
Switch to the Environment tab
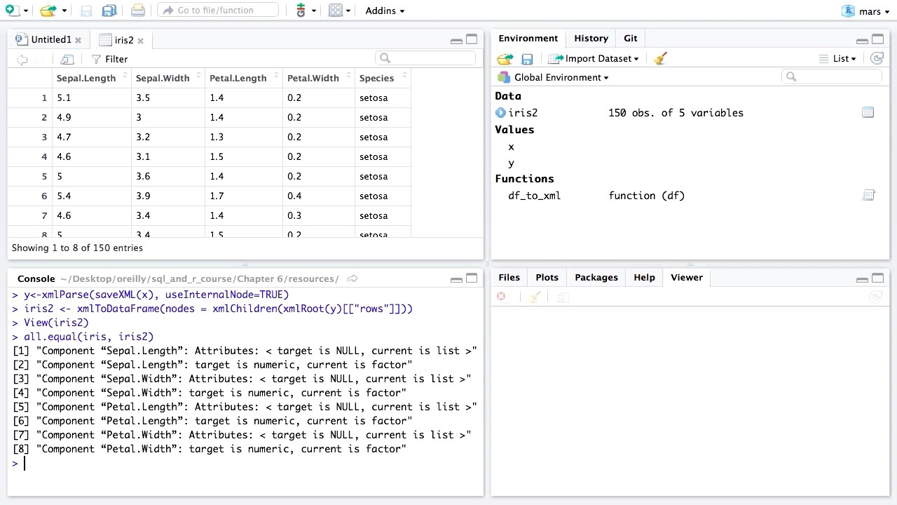click(528, 39)
